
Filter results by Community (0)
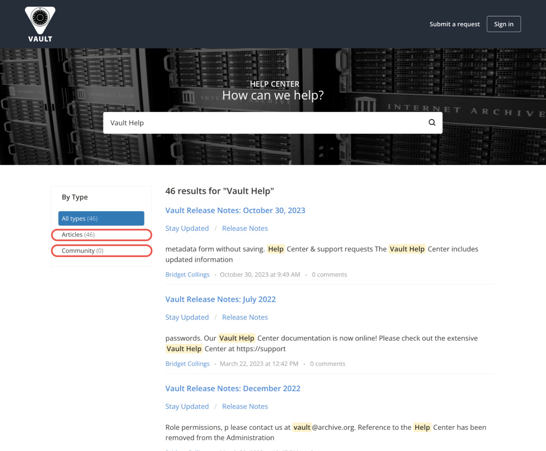pyautogui.click(x=101, y=251)
